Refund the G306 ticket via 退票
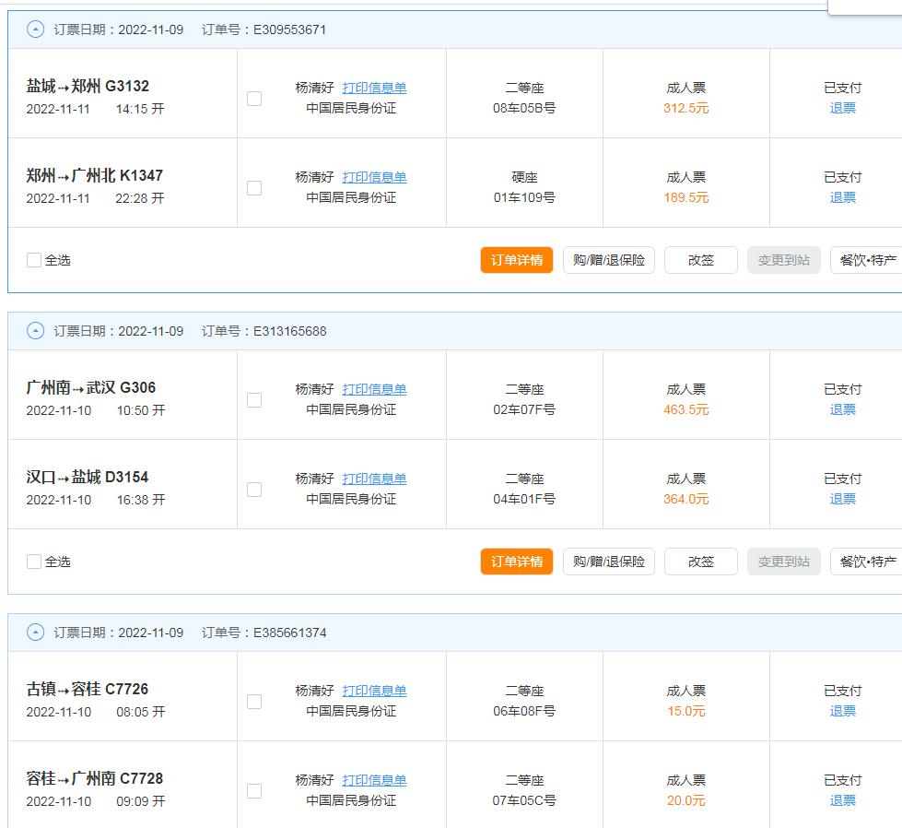This screenshot has width=902, height=828. tap(842, 409)
